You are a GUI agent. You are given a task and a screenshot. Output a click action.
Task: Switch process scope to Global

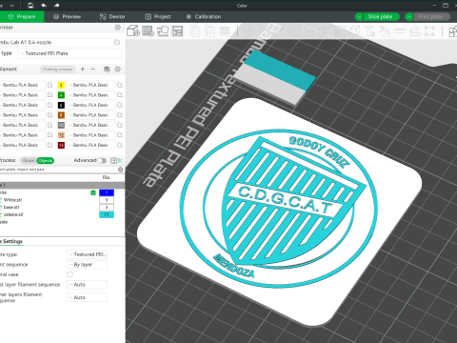click(29, 160)
